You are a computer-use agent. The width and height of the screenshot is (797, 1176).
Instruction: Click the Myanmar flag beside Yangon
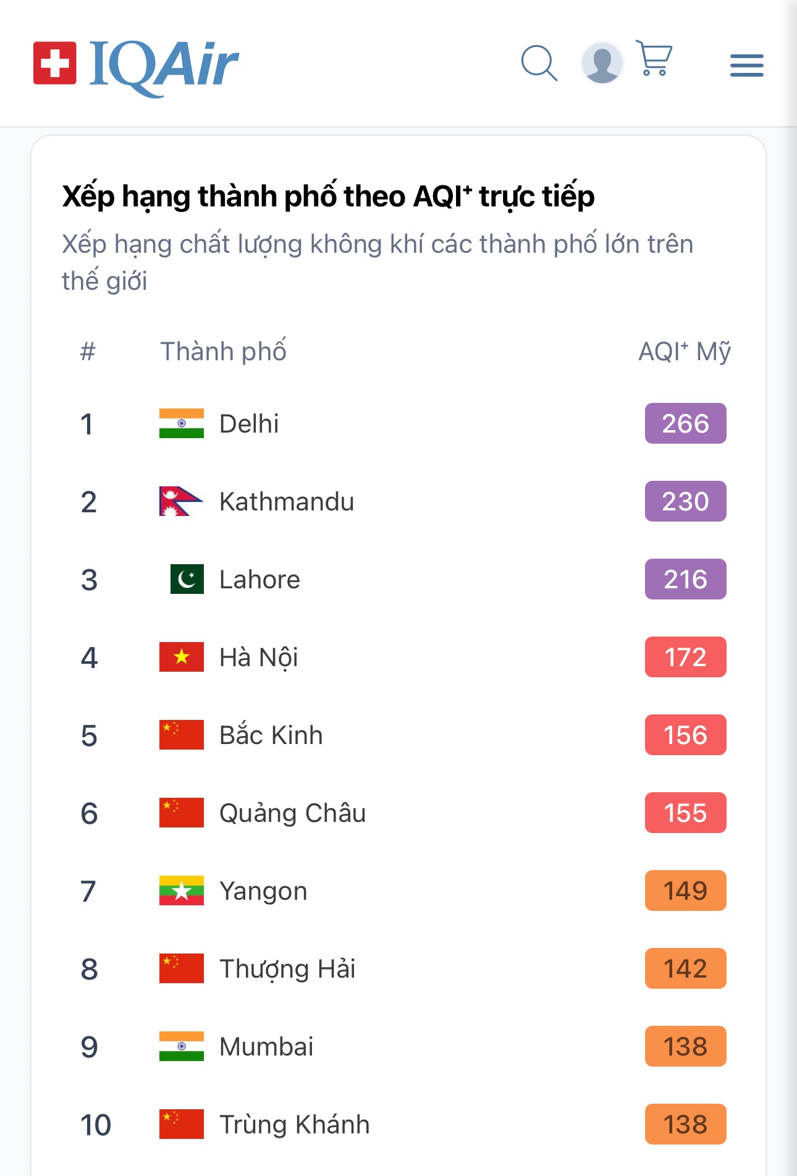pyautogui.click(x=181, y=890)
